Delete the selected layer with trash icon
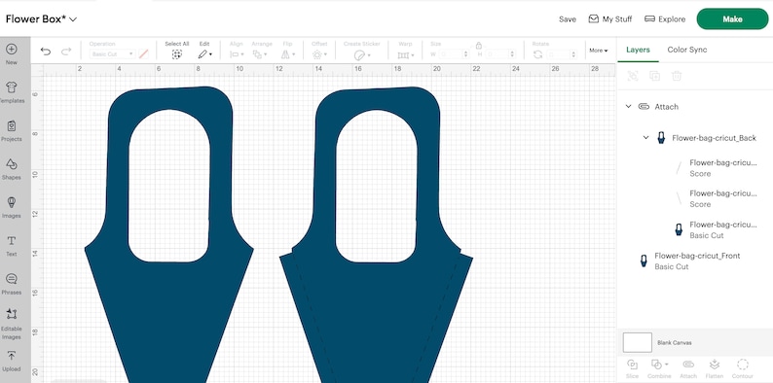Image resolution: width=773 pixels, height=383 pixels. pyautogui.click(x=677, y=76)
